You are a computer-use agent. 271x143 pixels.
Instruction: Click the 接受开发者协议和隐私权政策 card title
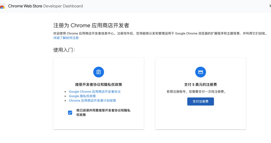point(99,85)
